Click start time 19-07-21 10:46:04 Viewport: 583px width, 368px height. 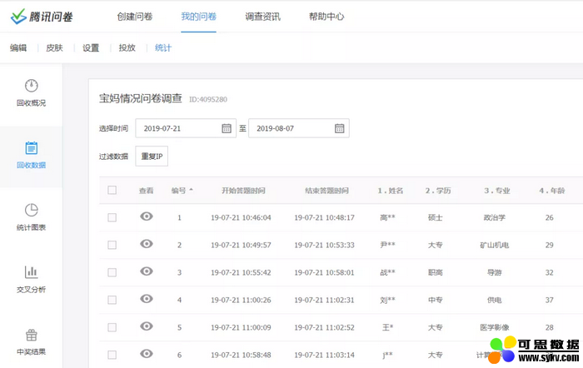click(x=241, y=217)
